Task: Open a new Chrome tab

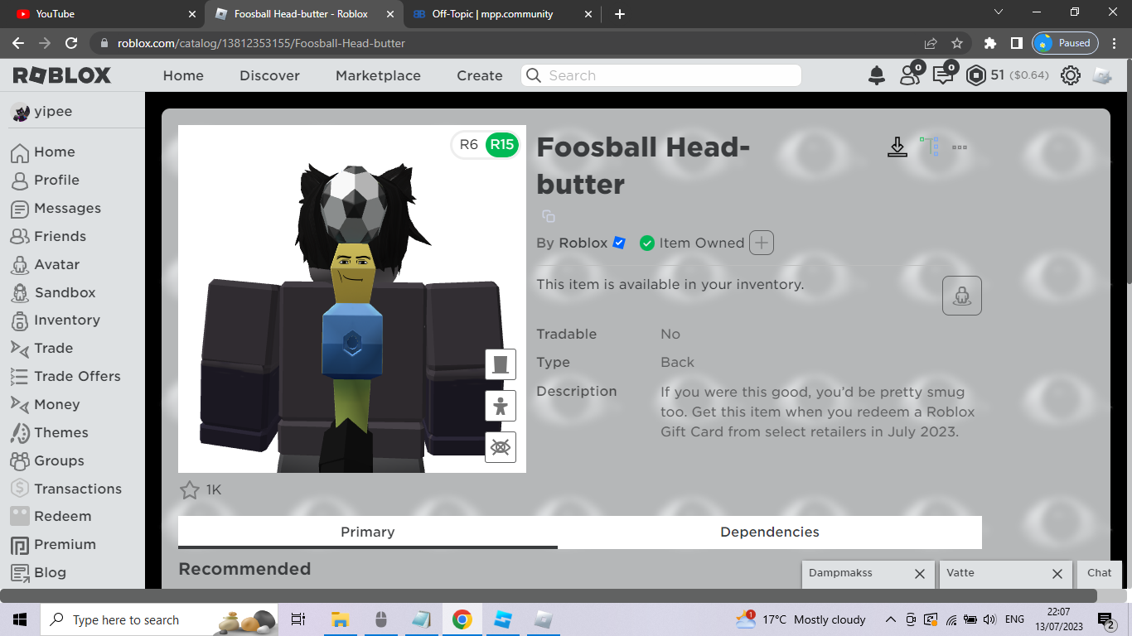Action: [620, 14]
